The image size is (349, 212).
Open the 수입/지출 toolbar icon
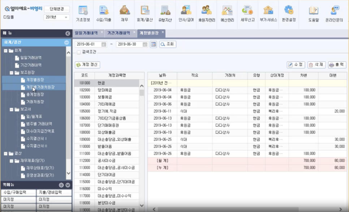coord(103,14)
